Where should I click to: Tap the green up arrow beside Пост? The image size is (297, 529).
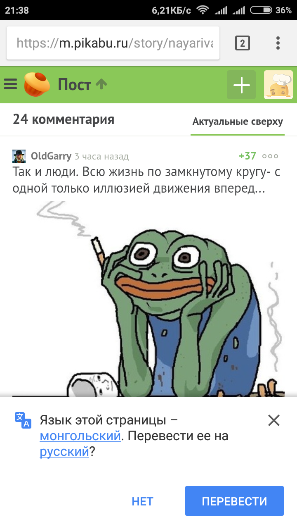click(x=101, y=84)
